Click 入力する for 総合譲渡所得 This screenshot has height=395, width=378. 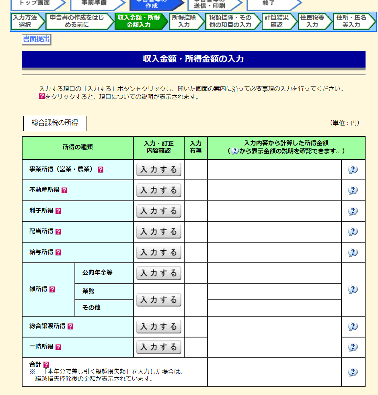[159, 327]
